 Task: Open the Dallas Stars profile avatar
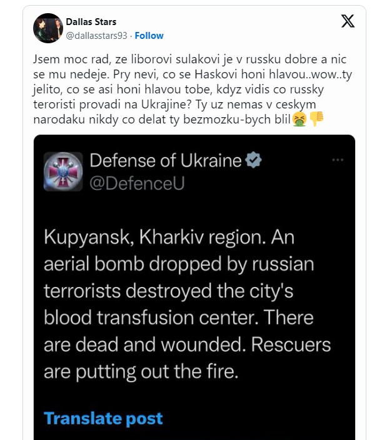[48, 28]
